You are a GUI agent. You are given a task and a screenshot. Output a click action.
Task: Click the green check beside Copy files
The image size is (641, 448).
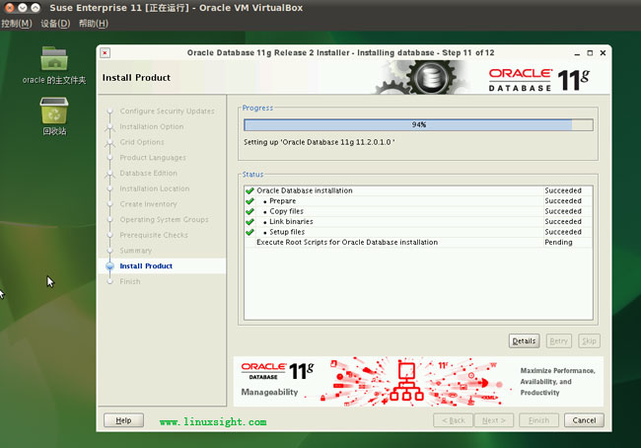[249, 211]
